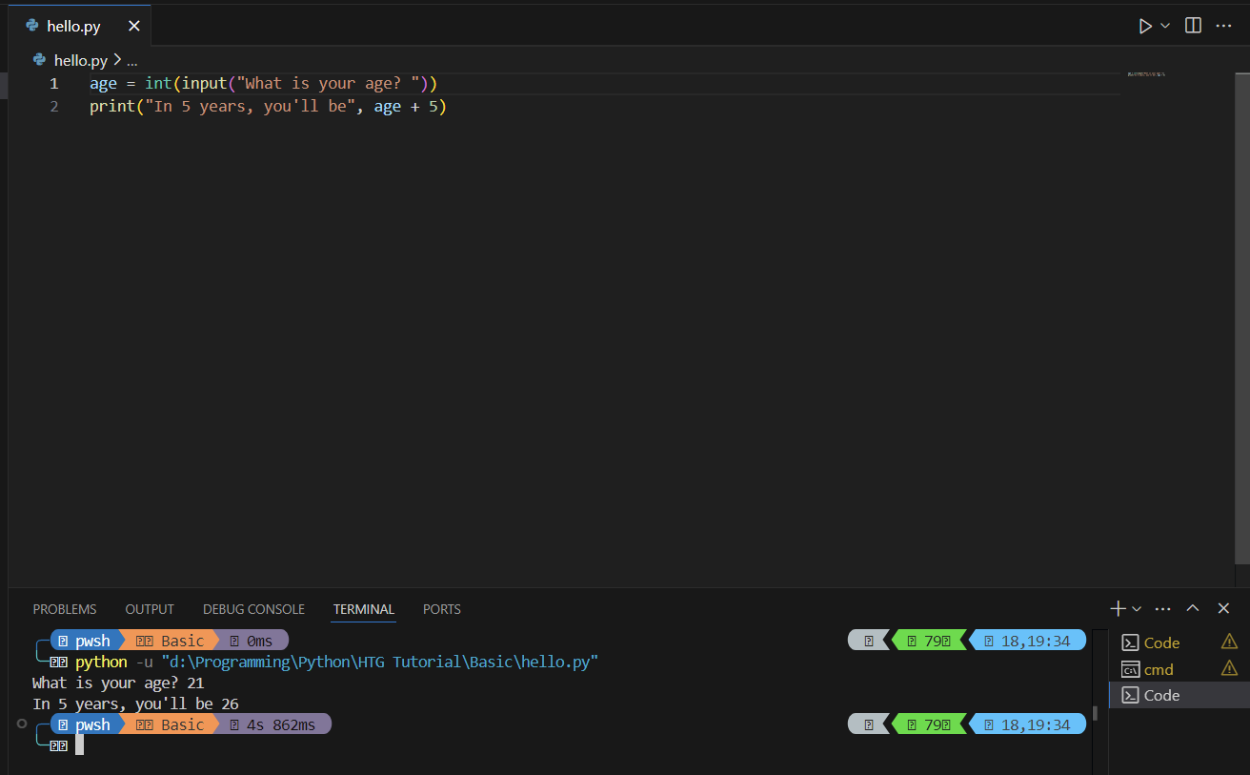Open the run options dropdown arrow
Viewport: 1250px width, 775px height.
(x=1165, y=26)
